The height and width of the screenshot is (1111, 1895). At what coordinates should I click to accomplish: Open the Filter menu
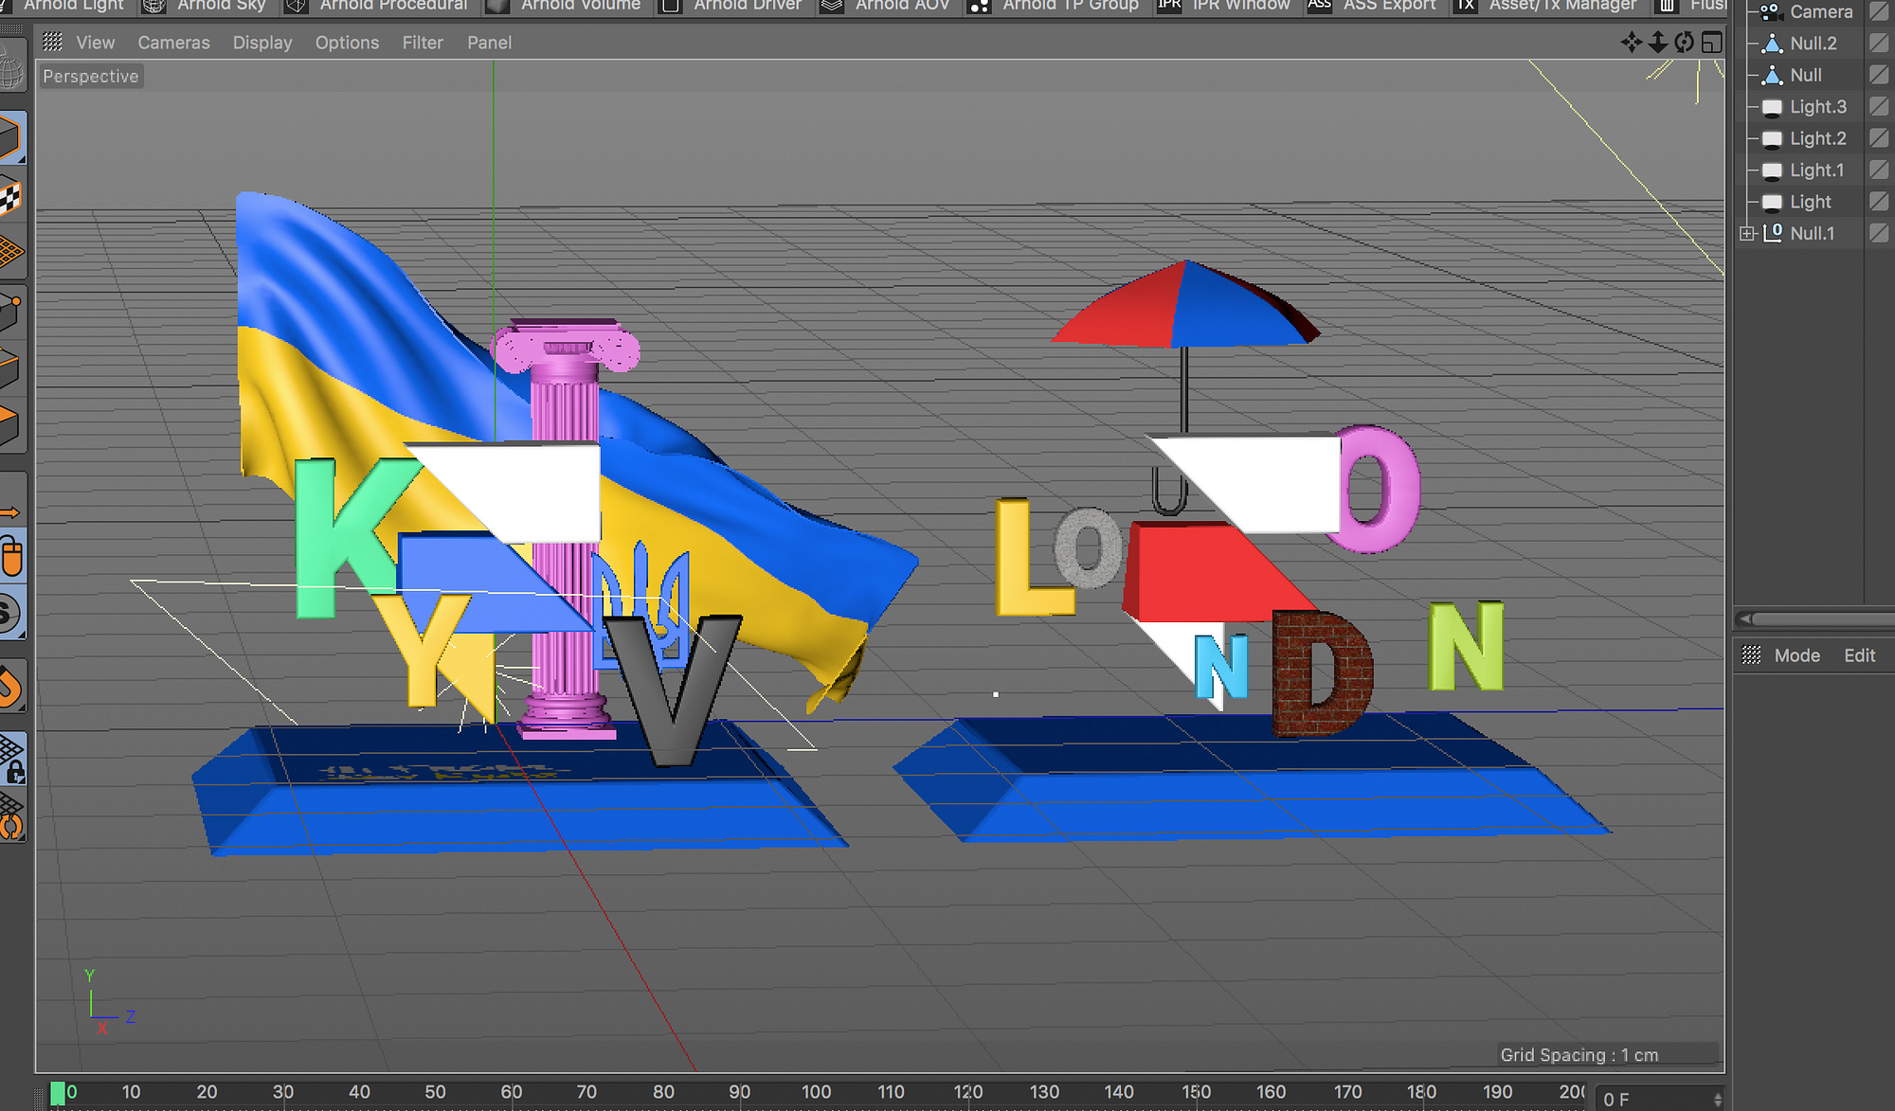coord(423,43)
